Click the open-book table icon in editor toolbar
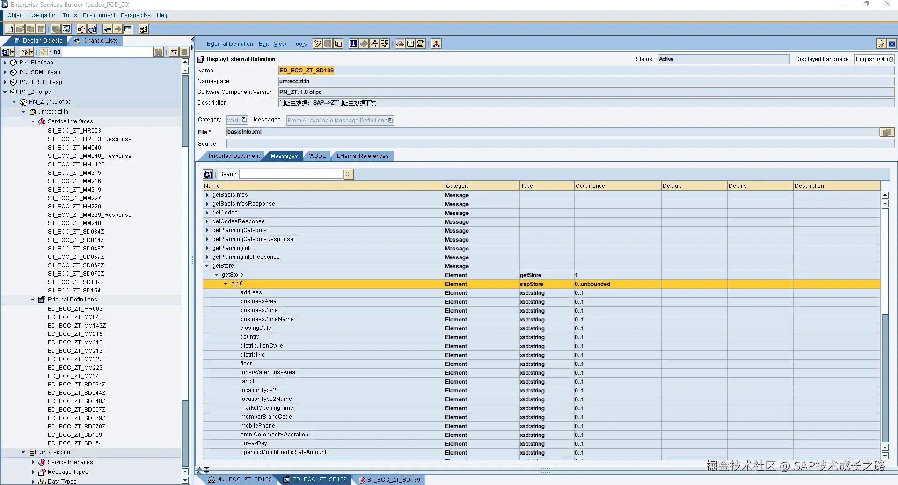 pos(410,43)
